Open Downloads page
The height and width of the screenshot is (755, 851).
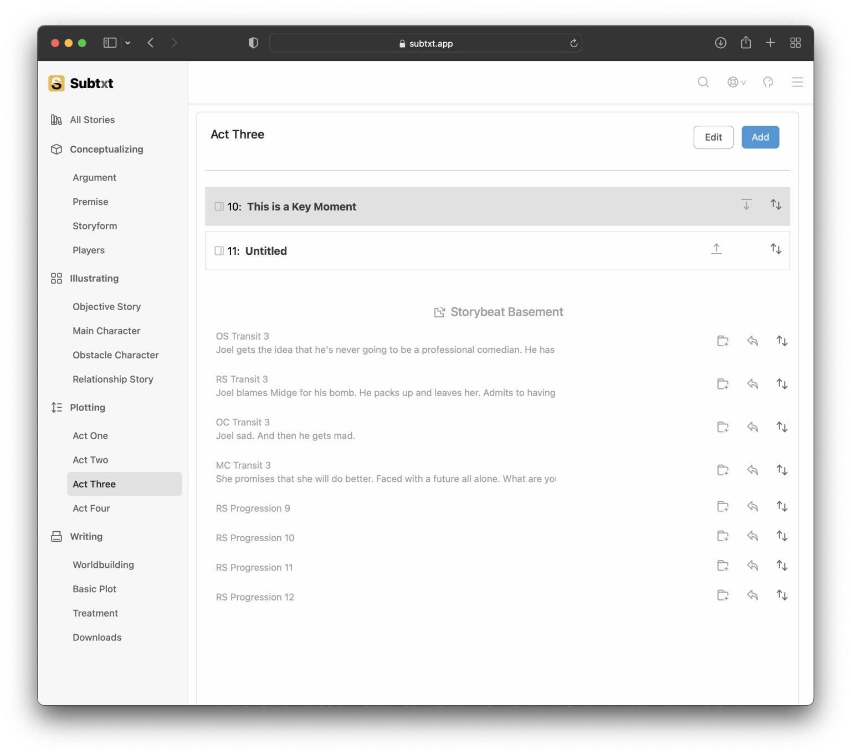(97, 638)
